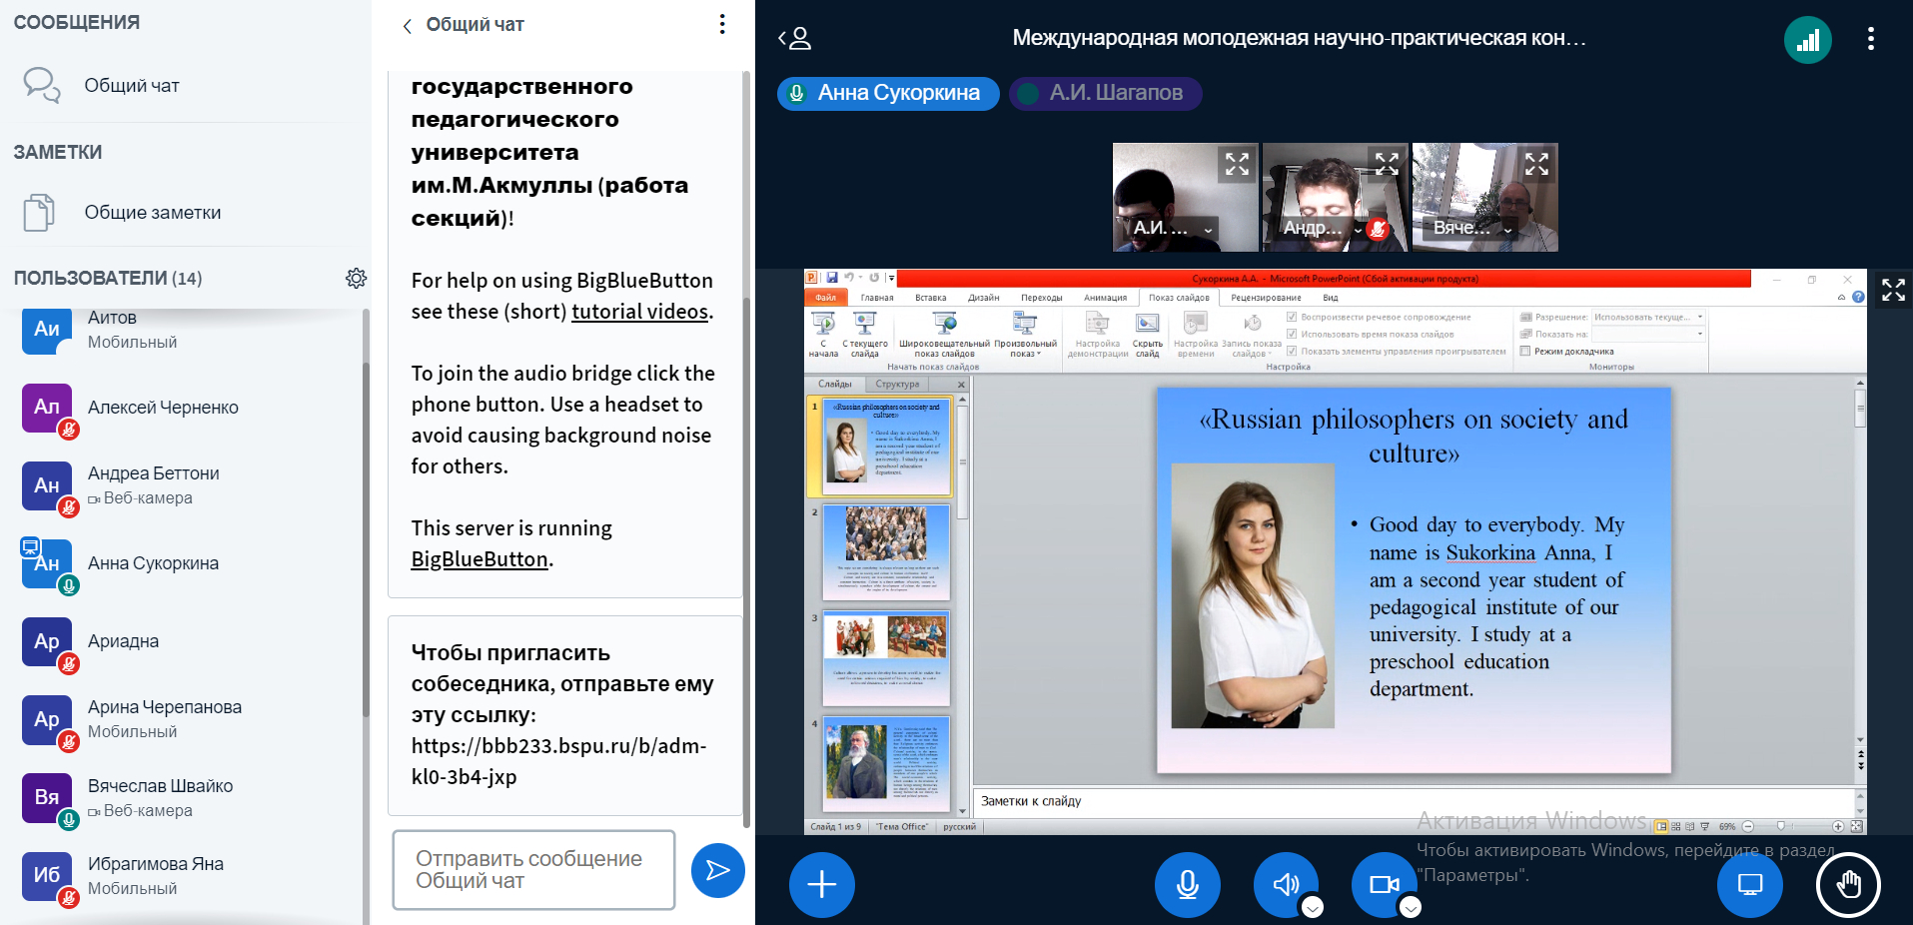The image size is (1913, 925).
Task: Click the raise hand icon
Action: coord(1847,884)
